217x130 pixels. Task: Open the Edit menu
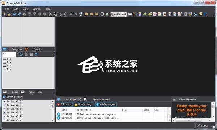16,9
